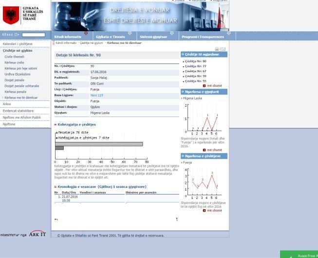
Task: Open Evidencat statistikore in the sidebar
Action: click(x=18, y=111)
